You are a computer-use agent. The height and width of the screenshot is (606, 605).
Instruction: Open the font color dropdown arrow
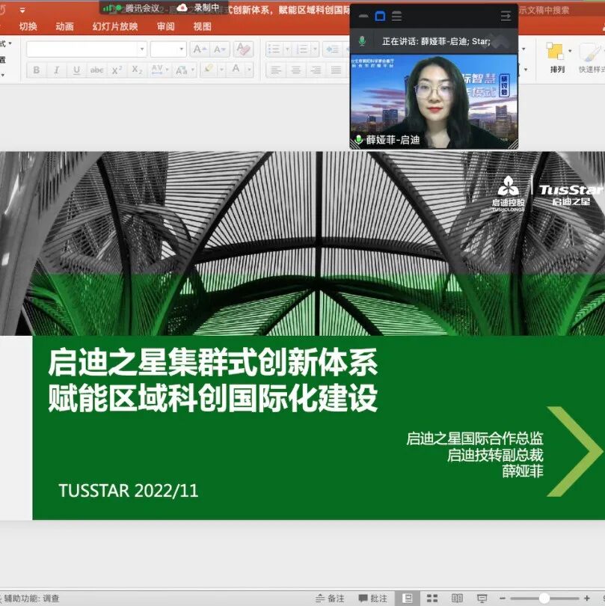(249, 70)
